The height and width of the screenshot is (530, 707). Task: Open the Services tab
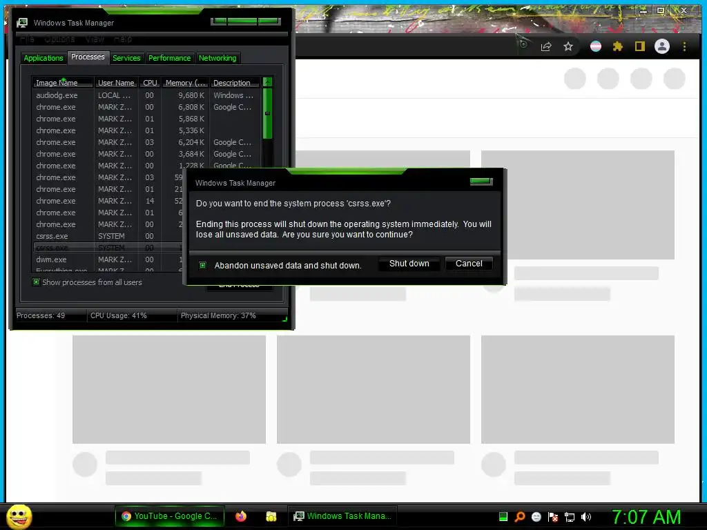(126, 58)
